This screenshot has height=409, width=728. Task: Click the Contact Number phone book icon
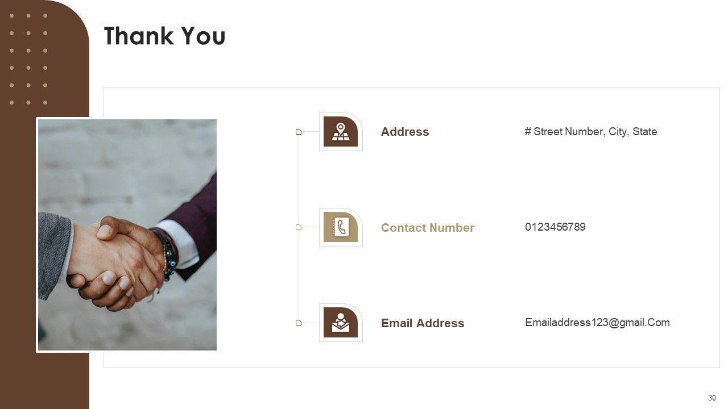[341, 227]
